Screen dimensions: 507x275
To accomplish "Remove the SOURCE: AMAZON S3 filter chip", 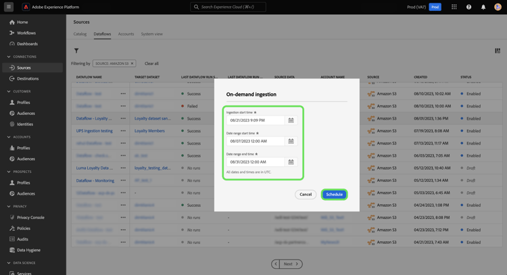I will [132, 64].
